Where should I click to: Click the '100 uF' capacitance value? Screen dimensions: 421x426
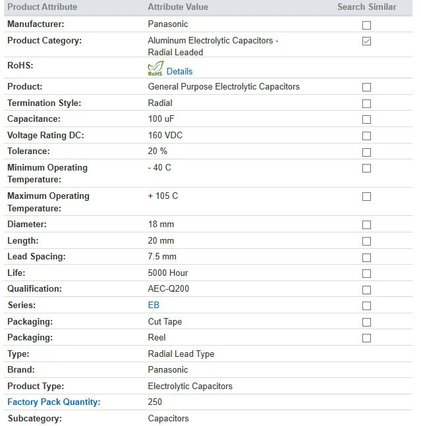(x=161, y=119)
